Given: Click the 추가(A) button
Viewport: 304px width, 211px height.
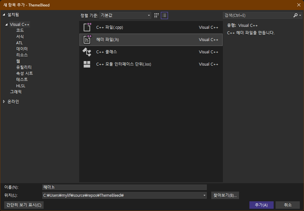Looking at the screenshot, I should 261,205.
